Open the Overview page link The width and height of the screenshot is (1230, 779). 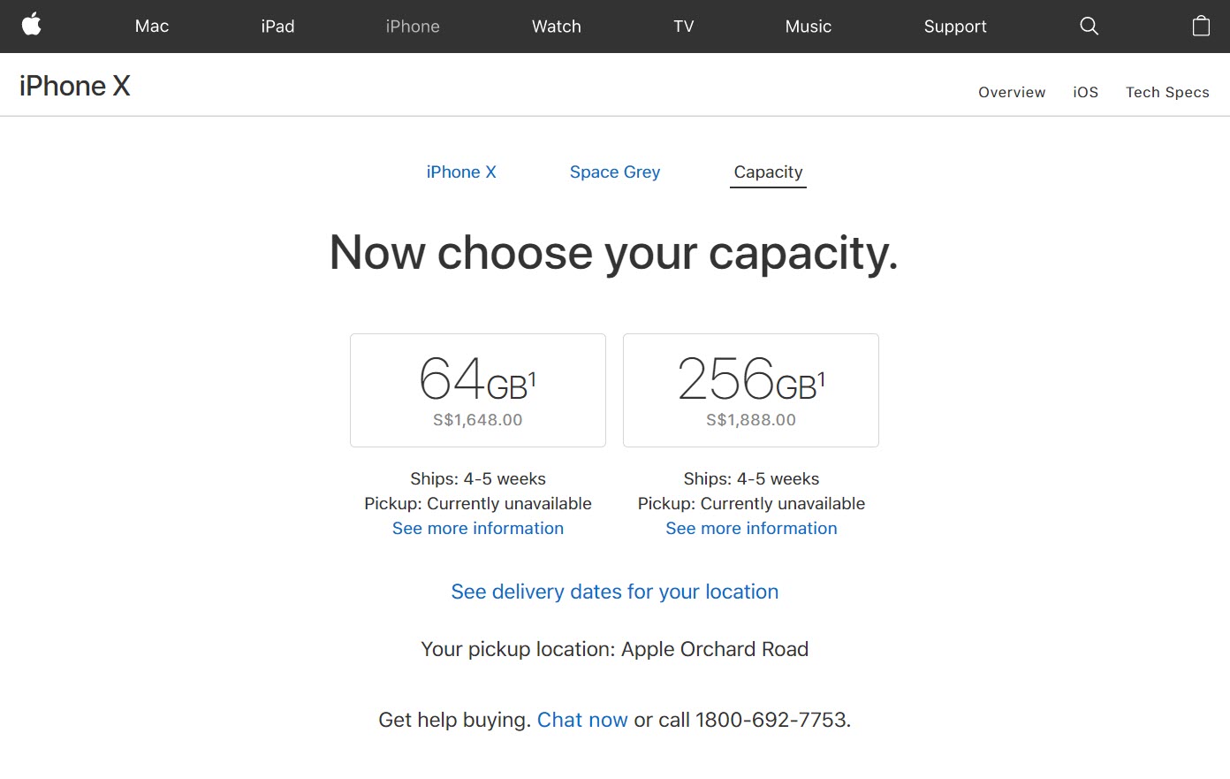[x=1011, y=92]
